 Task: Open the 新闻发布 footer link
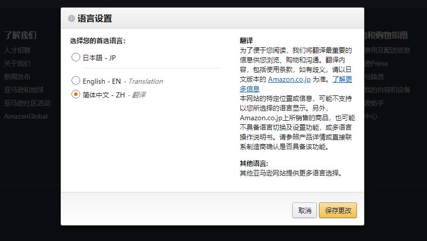(x=17, y=77)
